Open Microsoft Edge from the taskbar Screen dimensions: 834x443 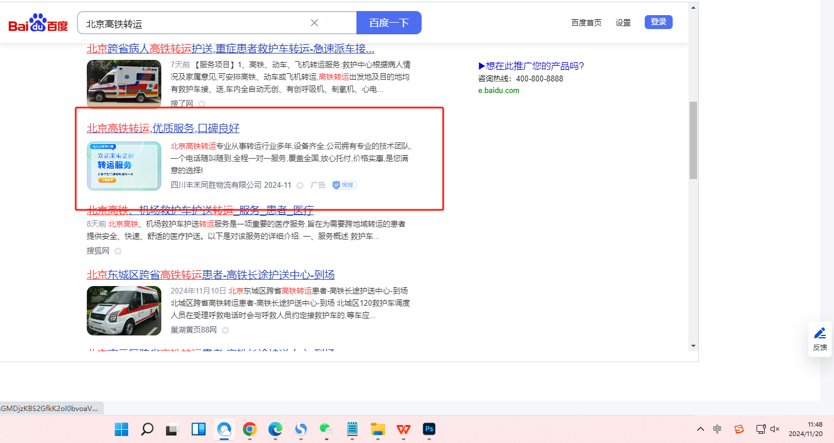point(275,430)
